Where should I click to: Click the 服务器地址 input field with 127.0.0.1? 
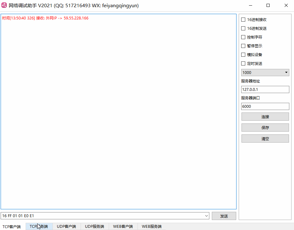[x=265, y=89]
